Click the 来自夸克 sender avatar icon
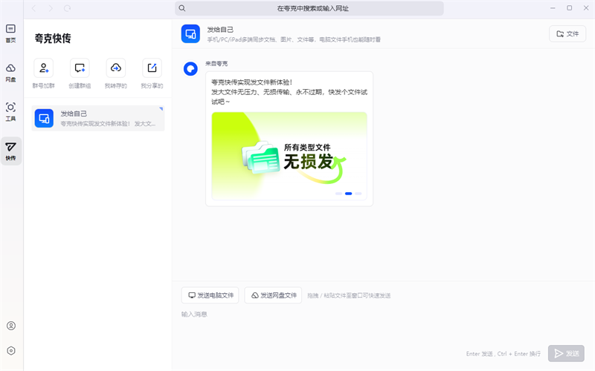Image resolution: width=595 pixels, height=371 pixels. pos(190,69)
